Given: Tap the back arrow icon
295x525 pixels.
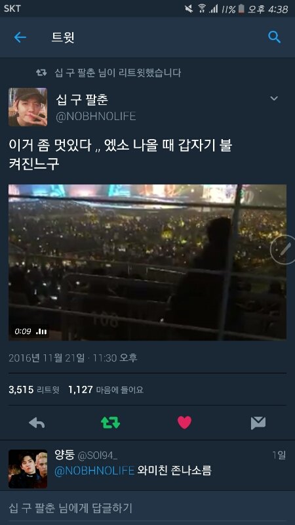Looking at the screenshot, I should click(x=20, y=37).
